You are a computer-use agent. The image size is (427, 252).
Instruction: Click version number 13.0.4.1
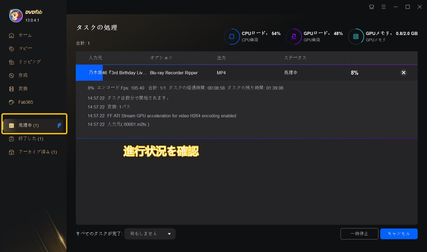click(x=32, y=20)
